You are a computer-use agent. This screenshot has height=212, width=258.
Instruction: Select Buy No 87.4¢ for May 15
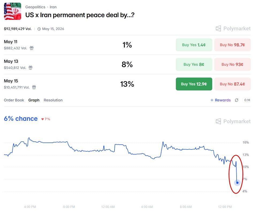[232, 84]
